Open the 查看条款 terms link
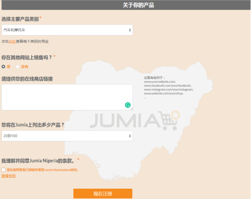 pos(9,176)
